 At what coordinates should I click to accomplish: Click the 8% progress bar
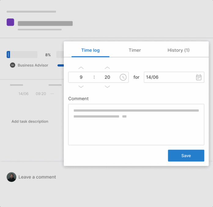click(22, 55)
